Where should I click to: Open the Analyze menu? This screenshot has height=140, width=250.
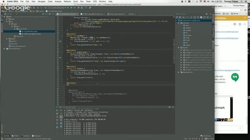pyautogui.click(x=58, y=2)
